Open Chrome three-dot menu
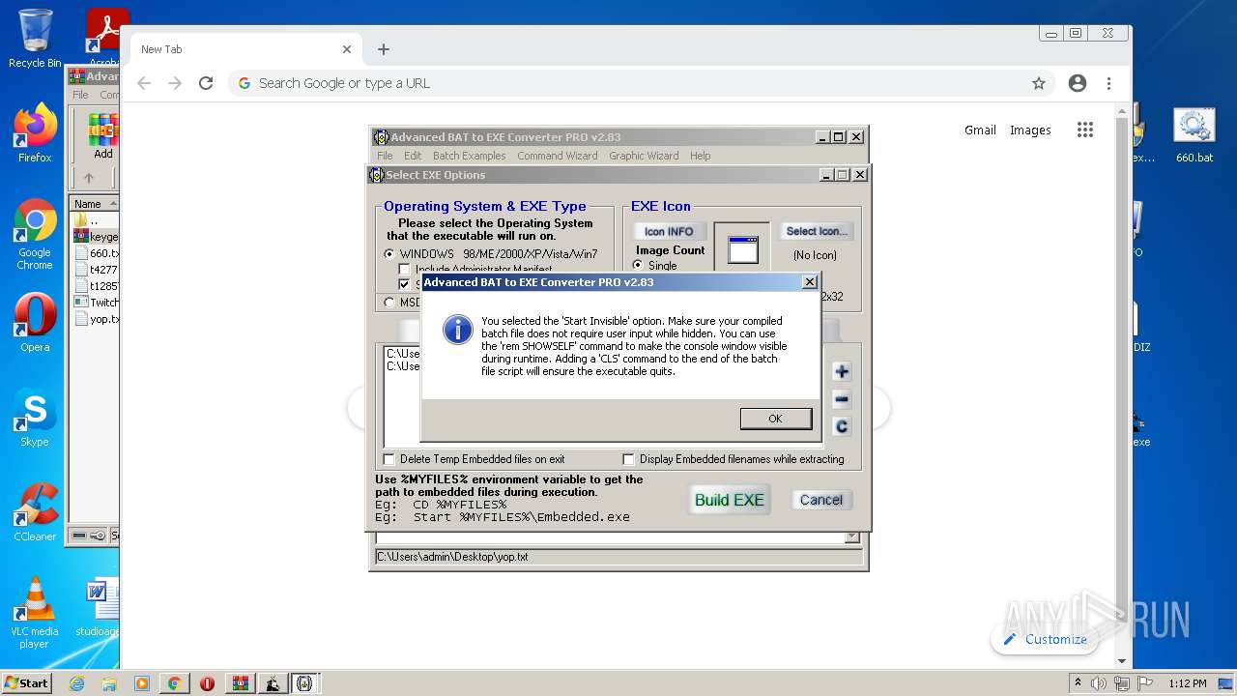The image size is (1237, 696). (x=1109, y=83)
